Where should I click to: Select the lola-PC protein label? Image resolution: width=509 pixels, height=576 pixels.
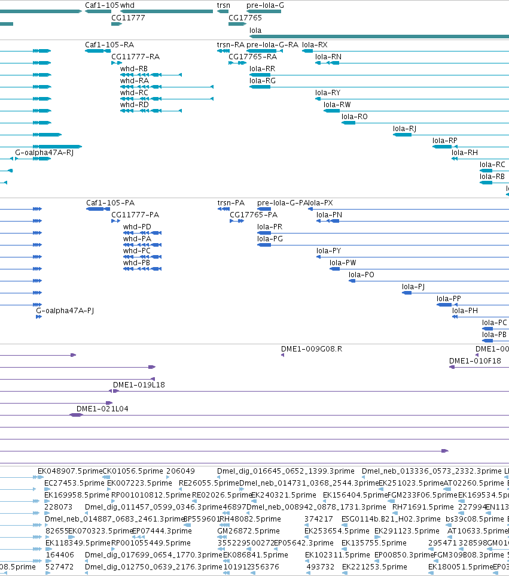tap(494, 323)
